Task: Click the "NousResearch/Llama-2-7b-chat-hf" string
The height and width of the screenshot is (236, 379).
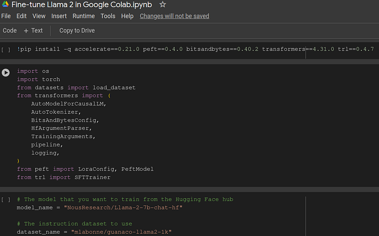Action: 123,208
